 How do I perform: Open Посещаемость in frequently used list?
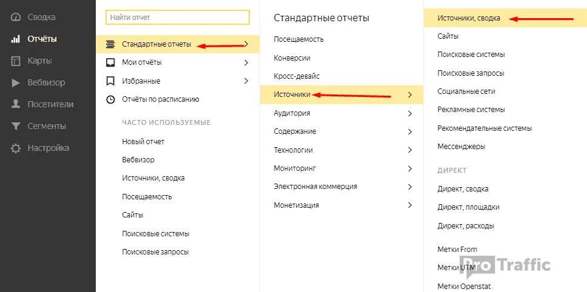(x=147, y=197)
